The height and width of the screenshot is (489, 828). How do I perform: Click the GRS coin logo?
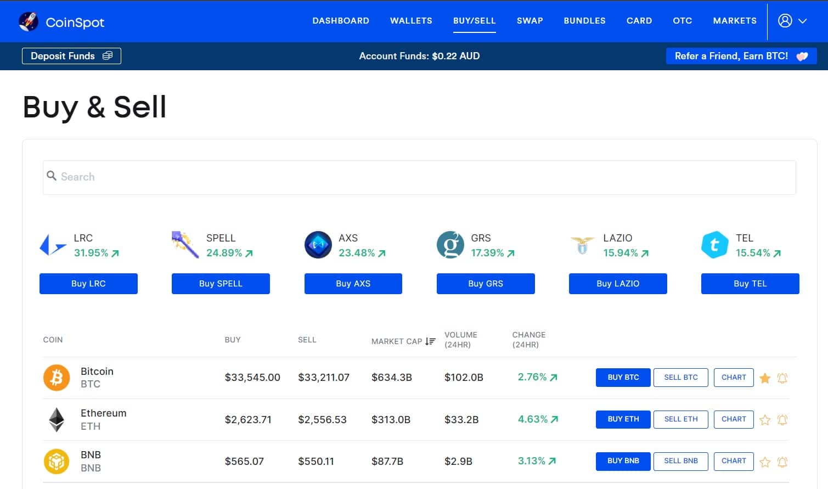tap(450, 245)
